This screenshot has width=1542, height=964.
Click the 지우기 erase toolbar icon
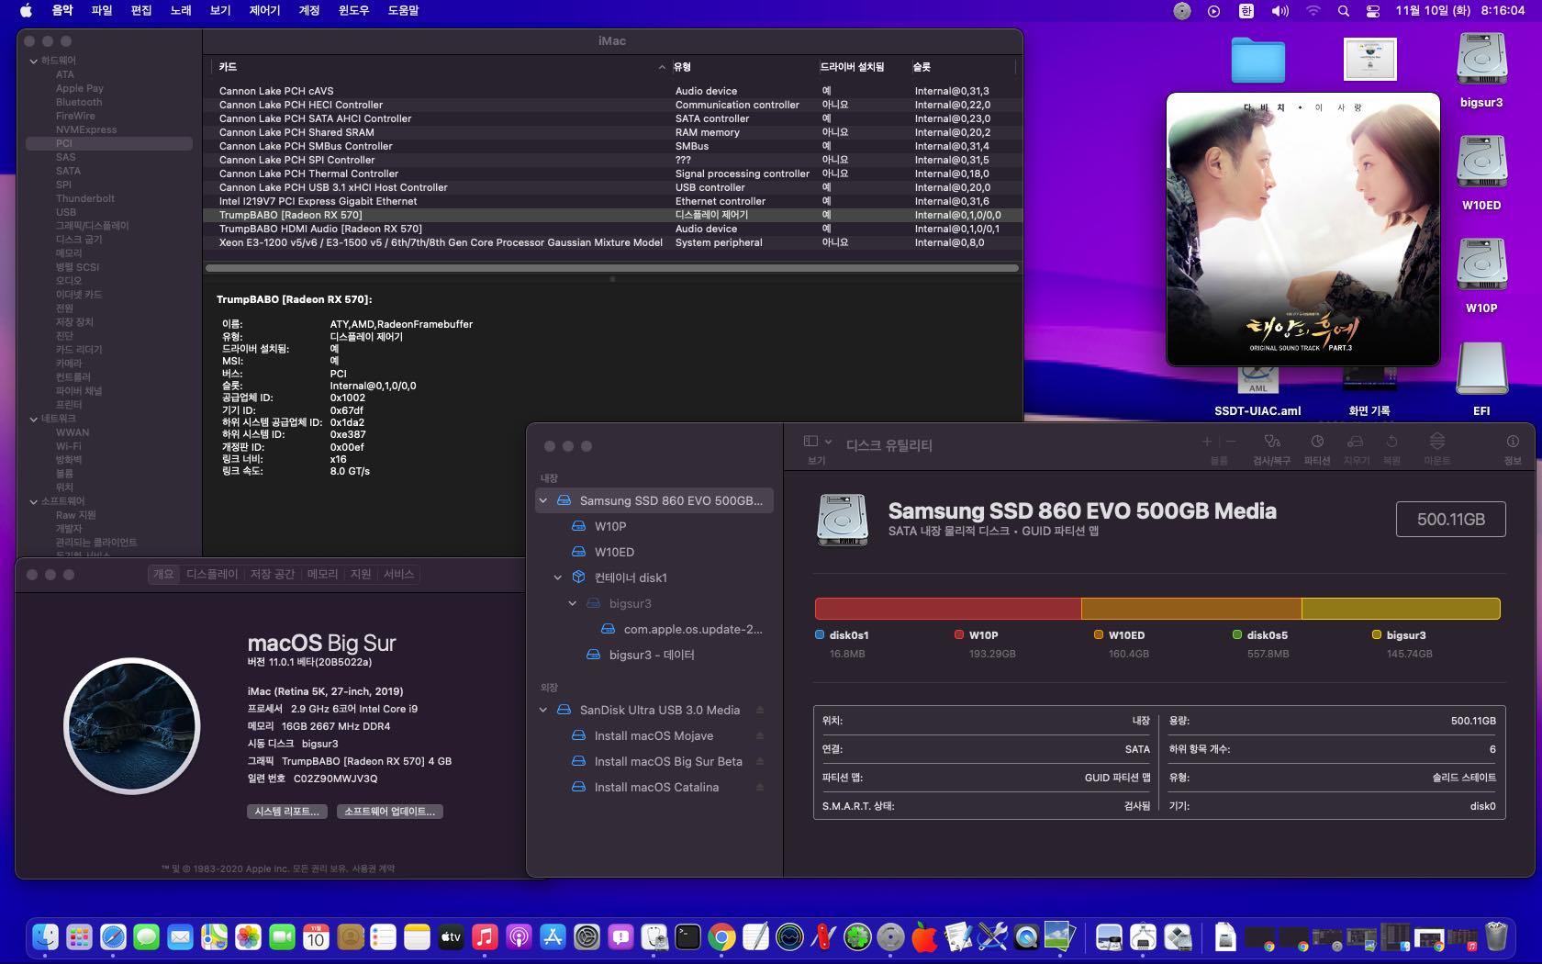(1356, 442)
